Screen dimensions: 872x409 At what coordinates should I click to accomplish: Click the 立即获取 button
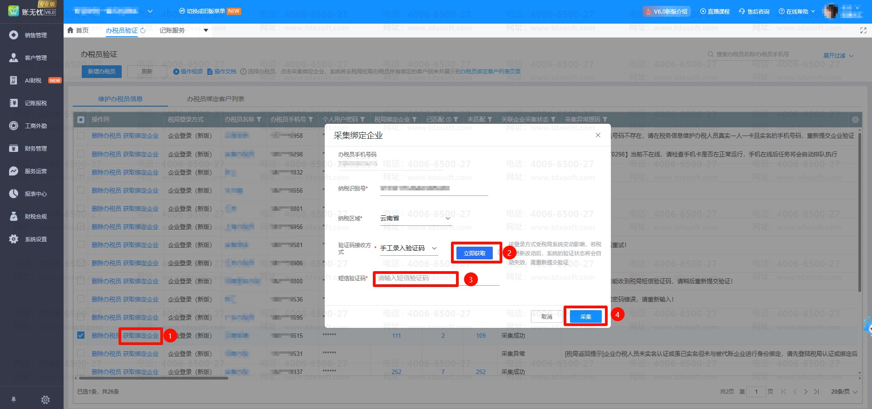(475, 253)
